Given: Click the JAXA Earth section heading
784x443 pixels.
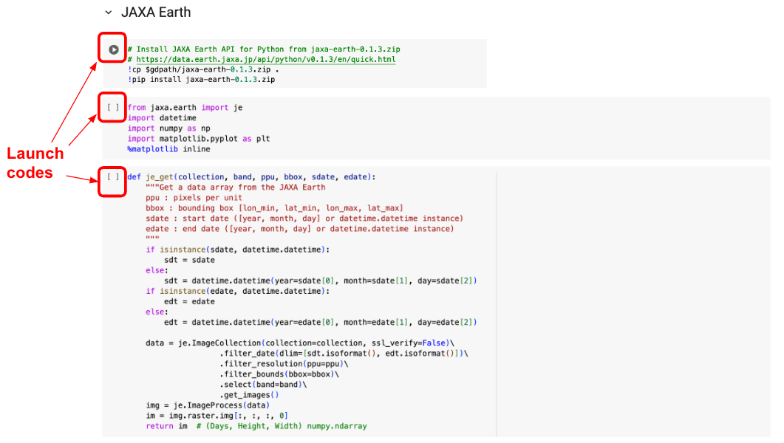Looking at the screenshot, I should [x=155, y=13].
